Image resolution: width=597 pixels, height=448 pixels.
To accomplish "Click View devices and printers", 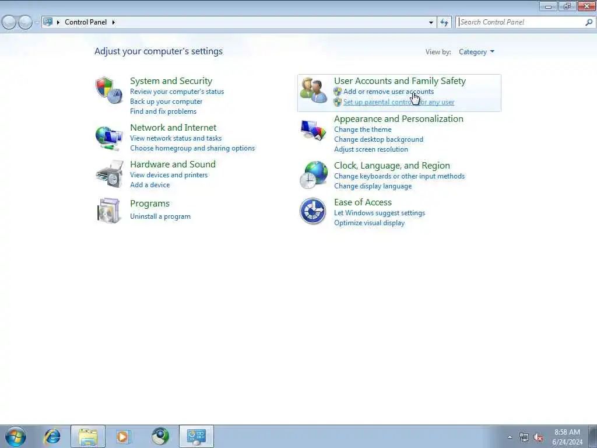I will [x=168, y=175].
